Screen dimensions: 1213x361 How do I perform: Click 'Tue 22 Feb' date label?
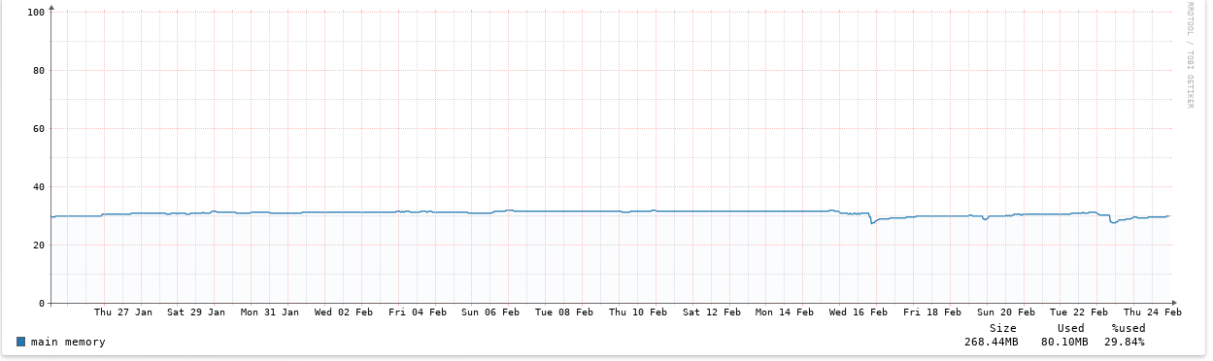pyautogui.click(x=1079, y=312)
